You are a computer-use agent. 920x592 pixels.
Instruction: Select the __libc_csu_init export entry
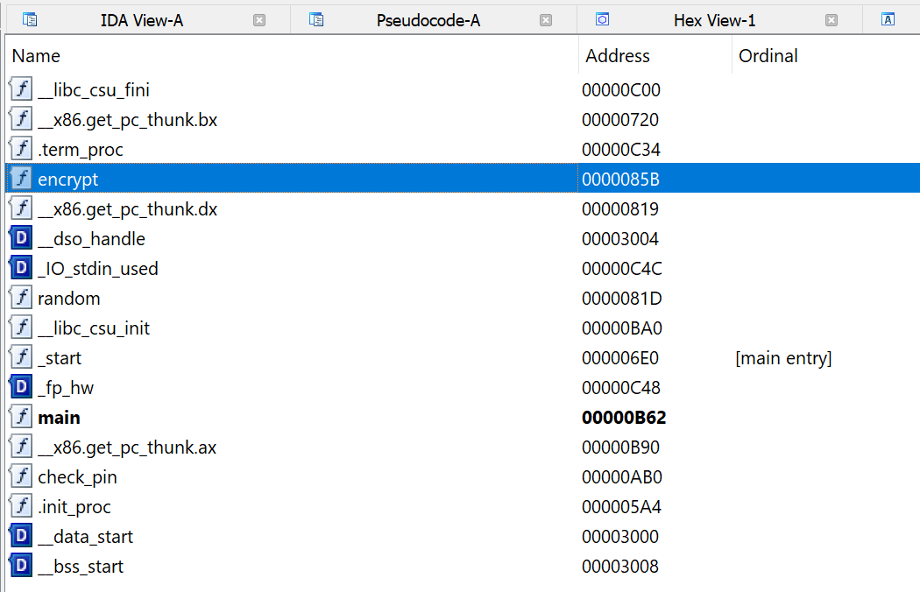point(94,328)
